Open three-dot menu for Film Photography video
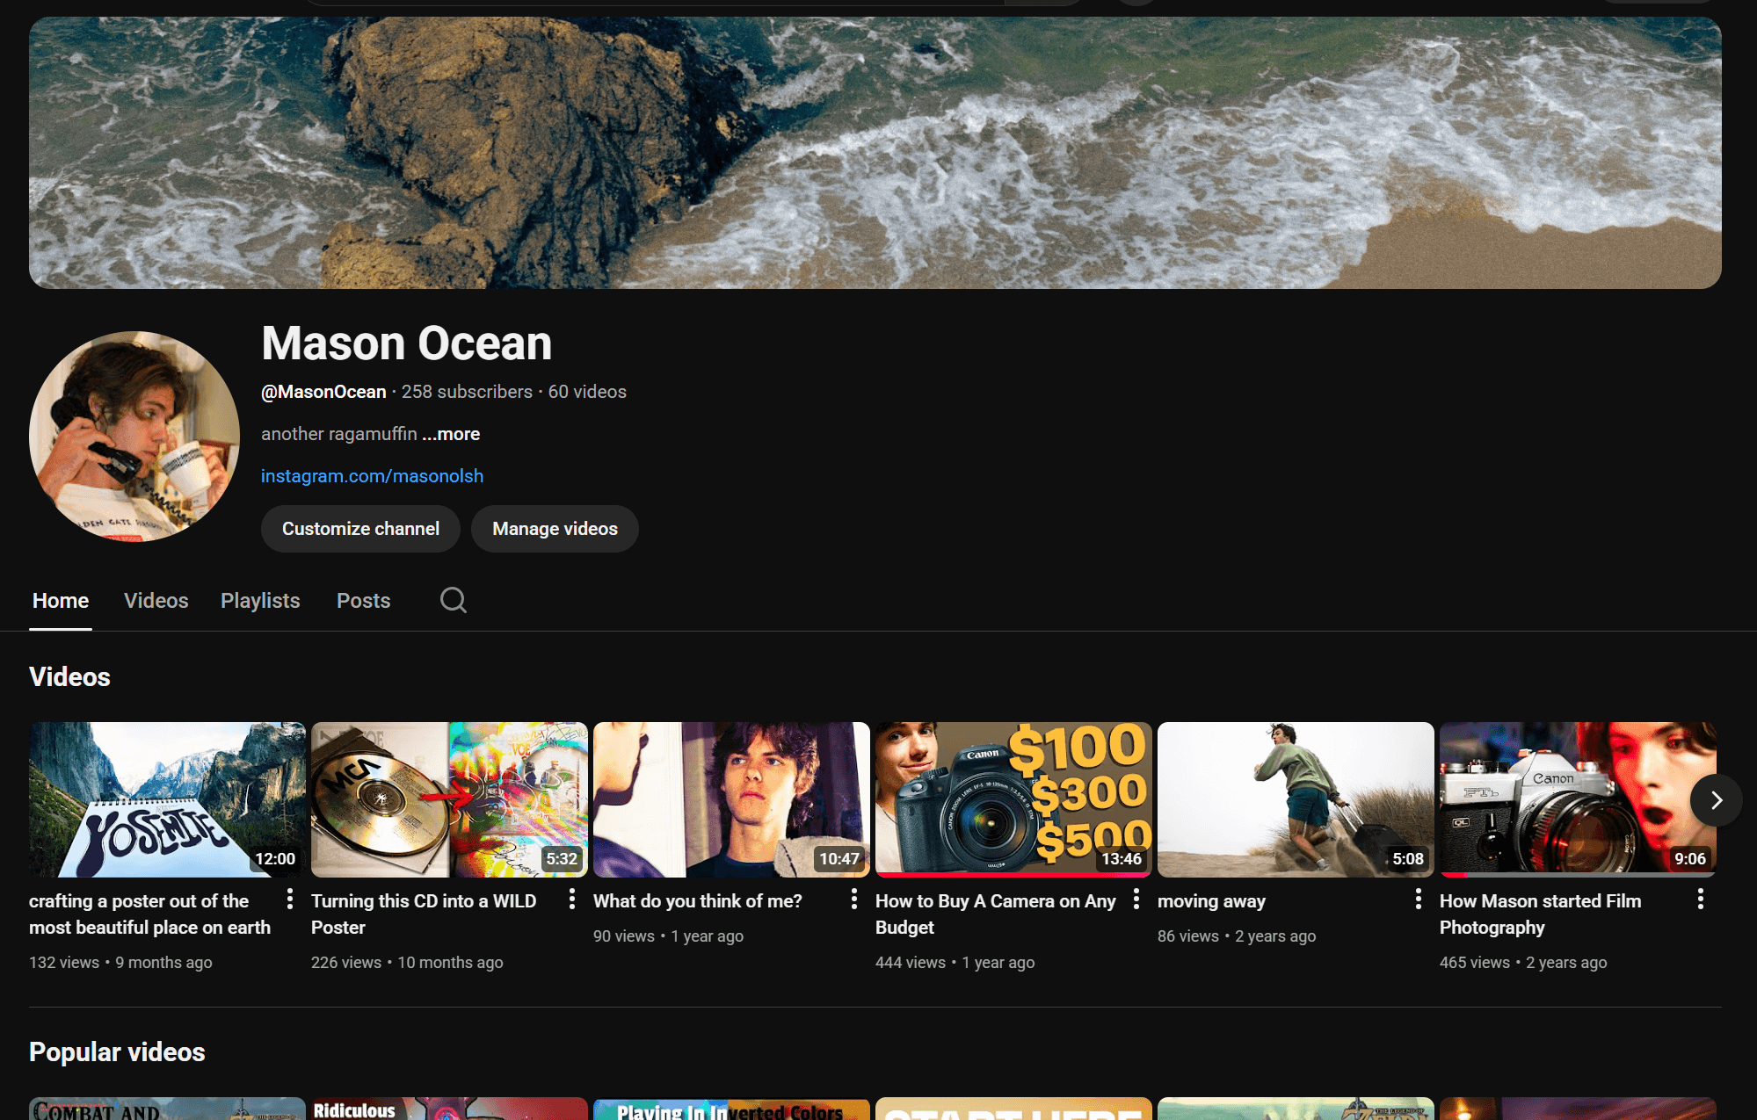Screen dimensions: 1757x1120 1700,899
